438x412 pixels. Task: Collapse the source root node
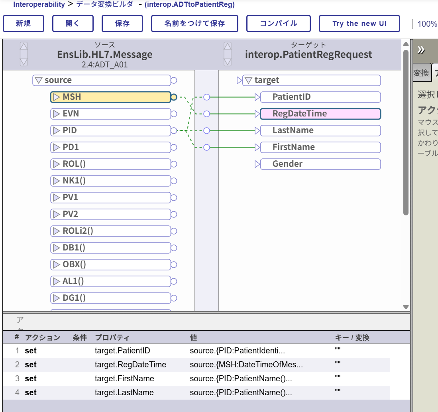39,80
